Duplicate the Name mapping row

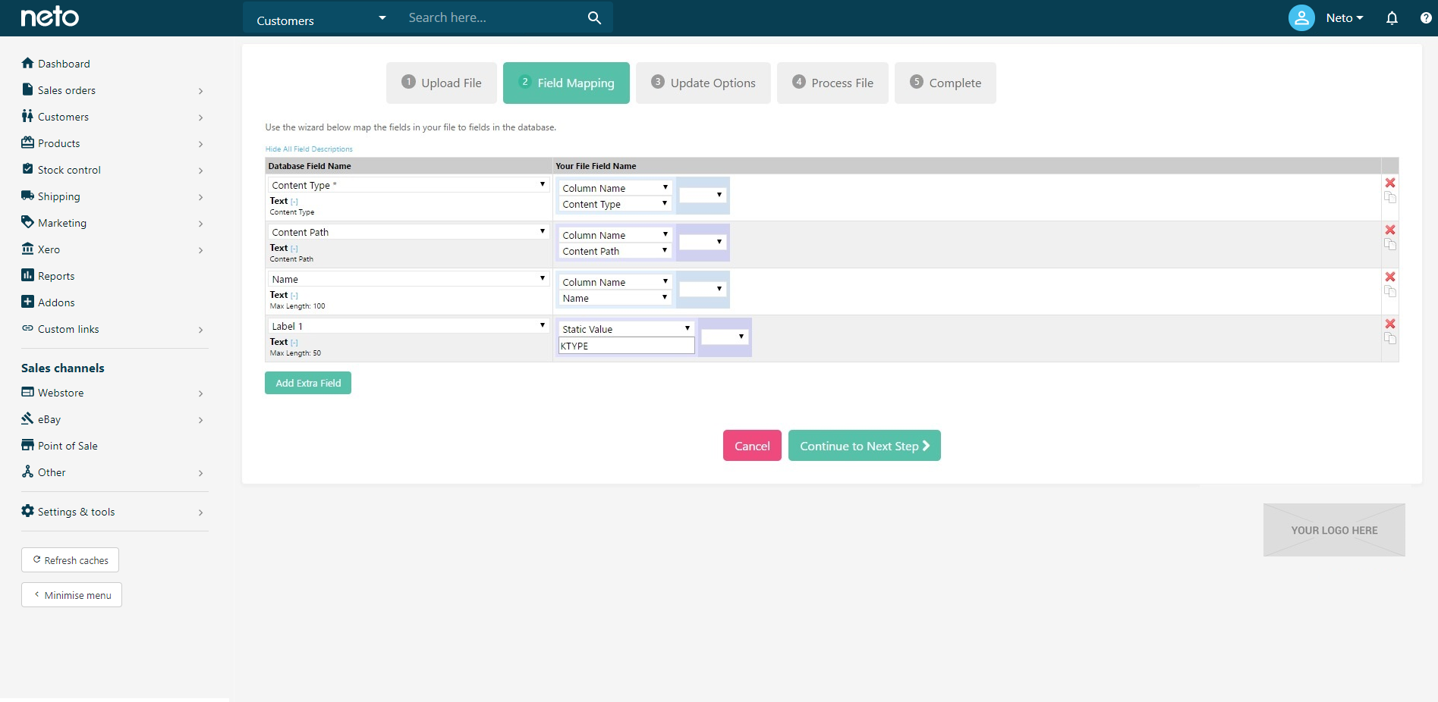pyautogui.click(x=1390, y=291)
